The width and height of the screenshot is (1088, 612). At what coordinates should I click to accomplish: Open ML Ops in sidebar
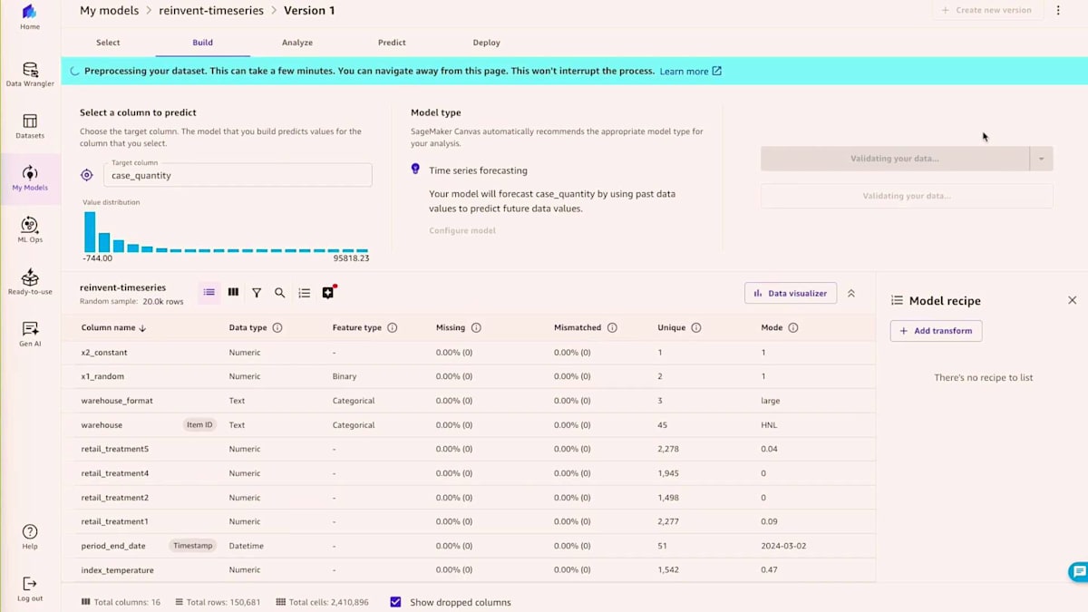[30, 229]
